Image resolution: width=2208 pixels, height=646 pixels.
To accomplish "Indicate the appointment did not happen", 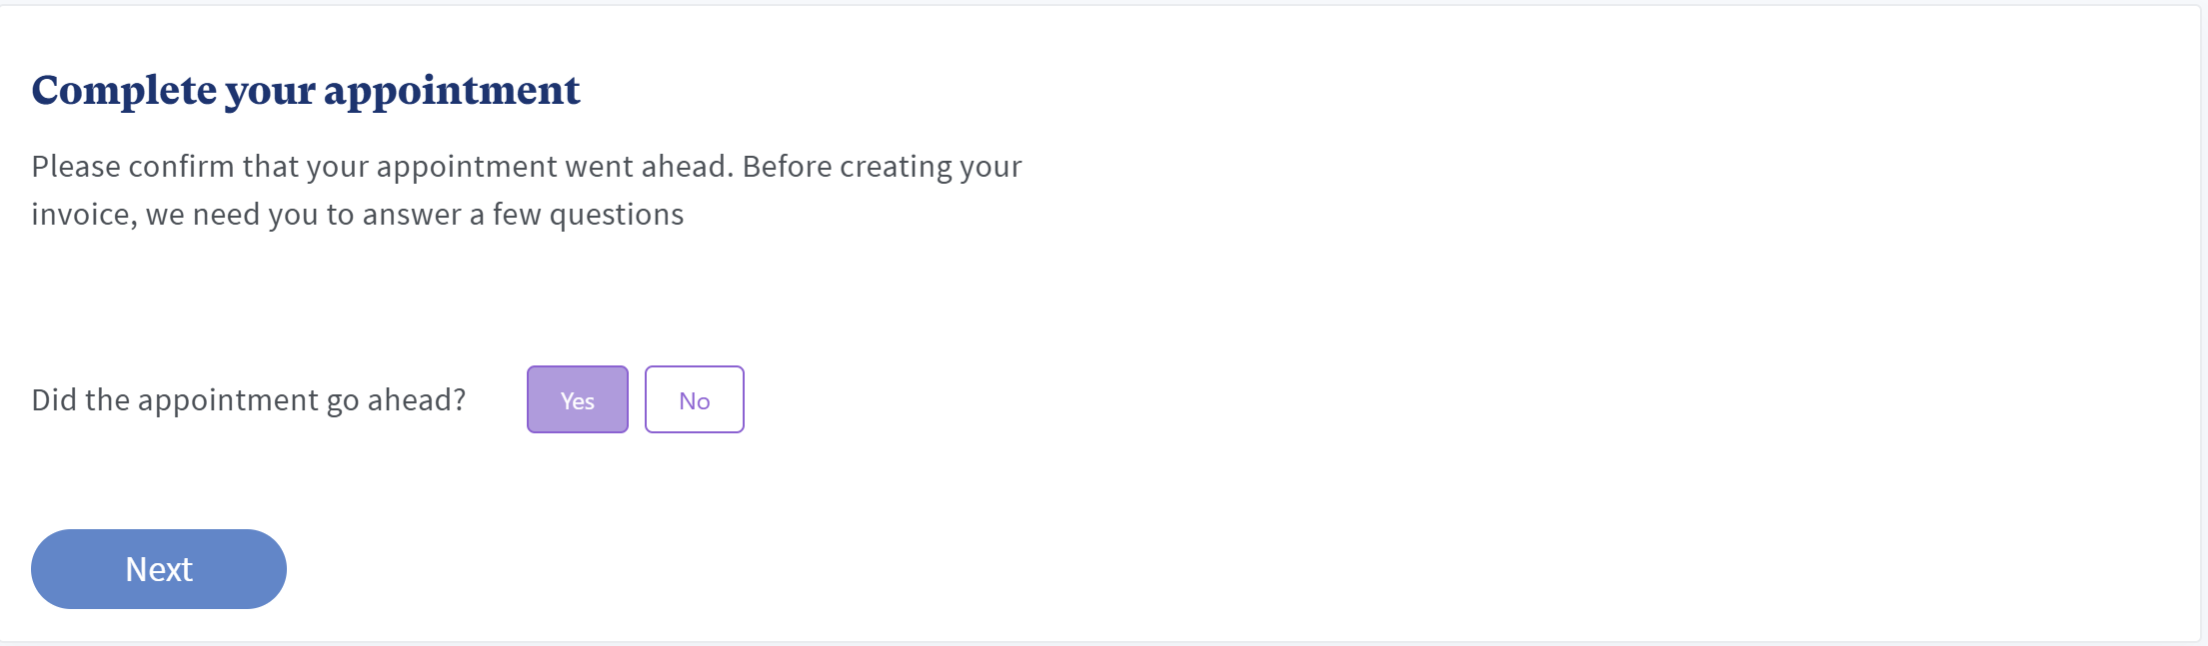I will pyautogui.click(x=694, y=399).
